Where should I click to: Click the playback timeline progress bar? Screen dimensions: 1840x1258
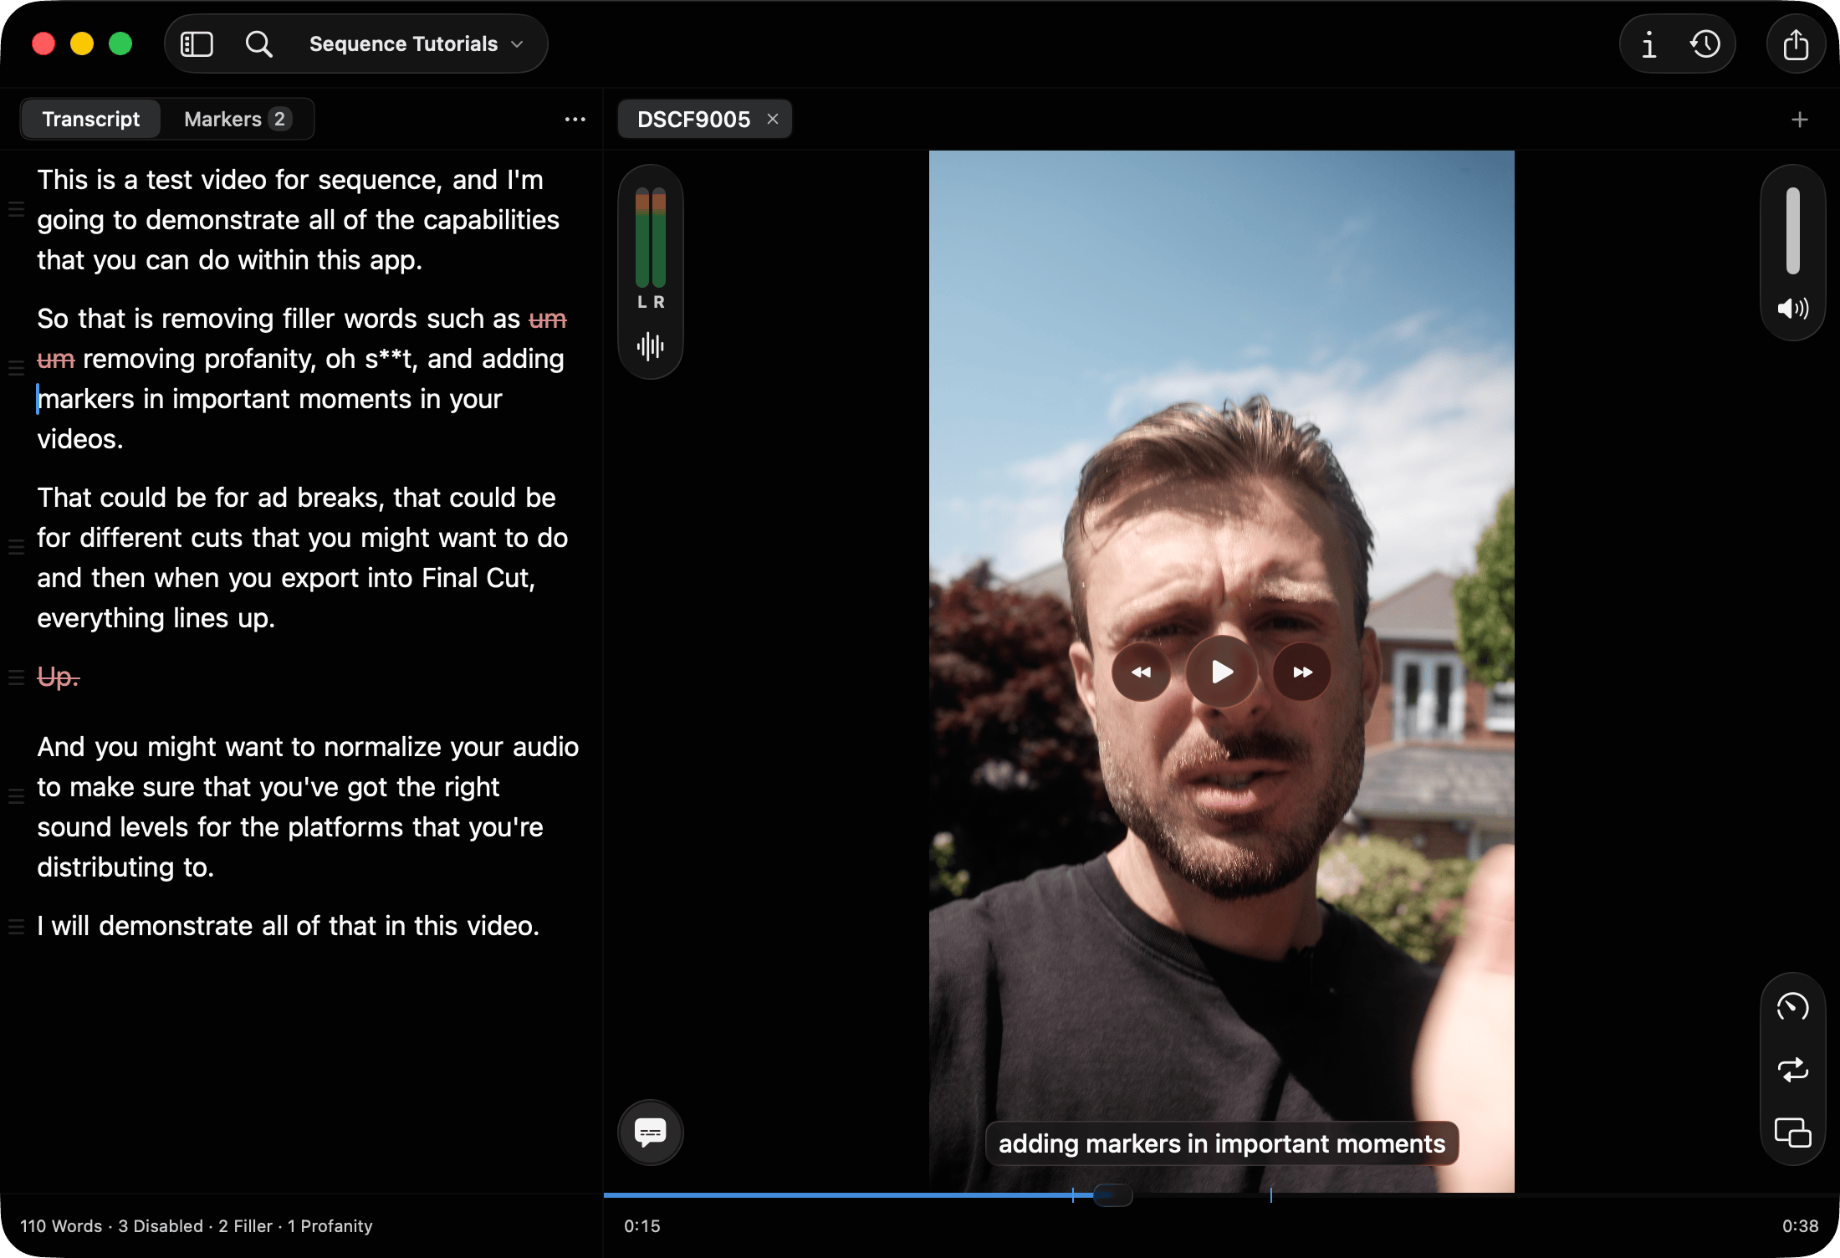pos(1221,1195)
